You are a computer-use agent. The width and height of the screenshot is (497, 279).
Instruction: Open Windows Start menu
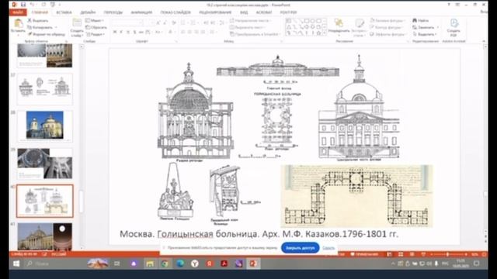pyautogui.click(x=16, y=263)
